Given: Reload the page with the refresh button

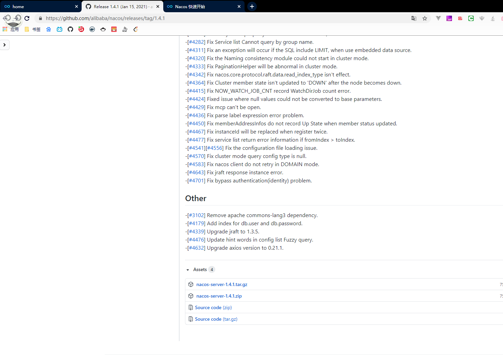Looking at the screenshot, I should coord(27,18).
